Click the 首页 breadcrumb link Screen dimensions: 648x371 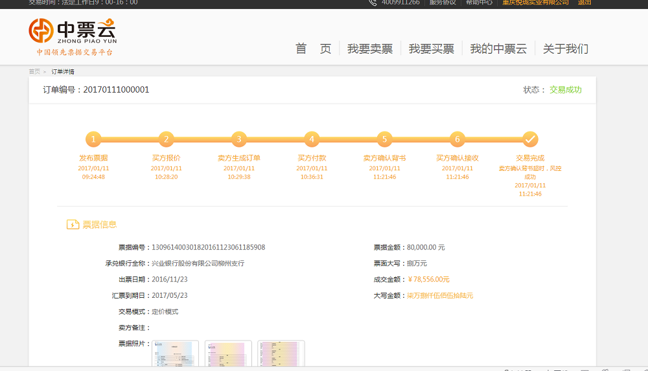tap(34, 71)
